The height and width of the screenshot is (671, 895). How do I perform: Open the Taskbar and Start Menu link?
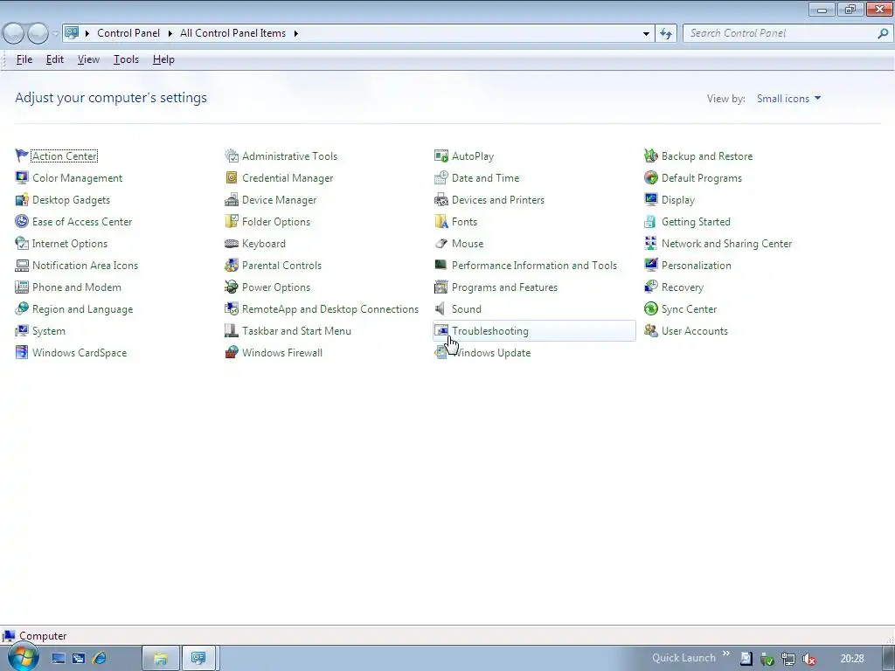(x=296, y=331)
